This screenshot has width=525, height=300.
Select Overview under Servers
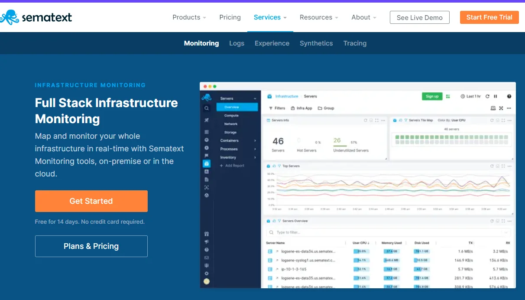[237, 107]
